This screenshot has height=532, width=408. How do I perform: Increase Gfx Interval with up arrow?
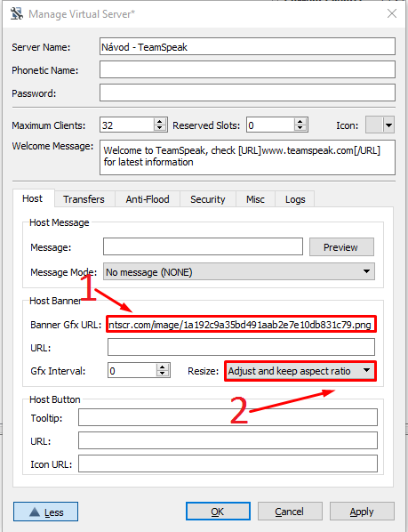click(x=163, y=367)
